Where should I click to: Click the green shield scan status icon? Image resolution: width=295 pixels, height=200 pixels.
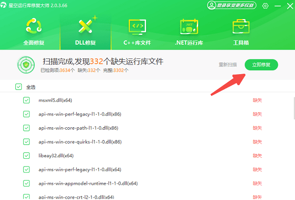[26, 65]
